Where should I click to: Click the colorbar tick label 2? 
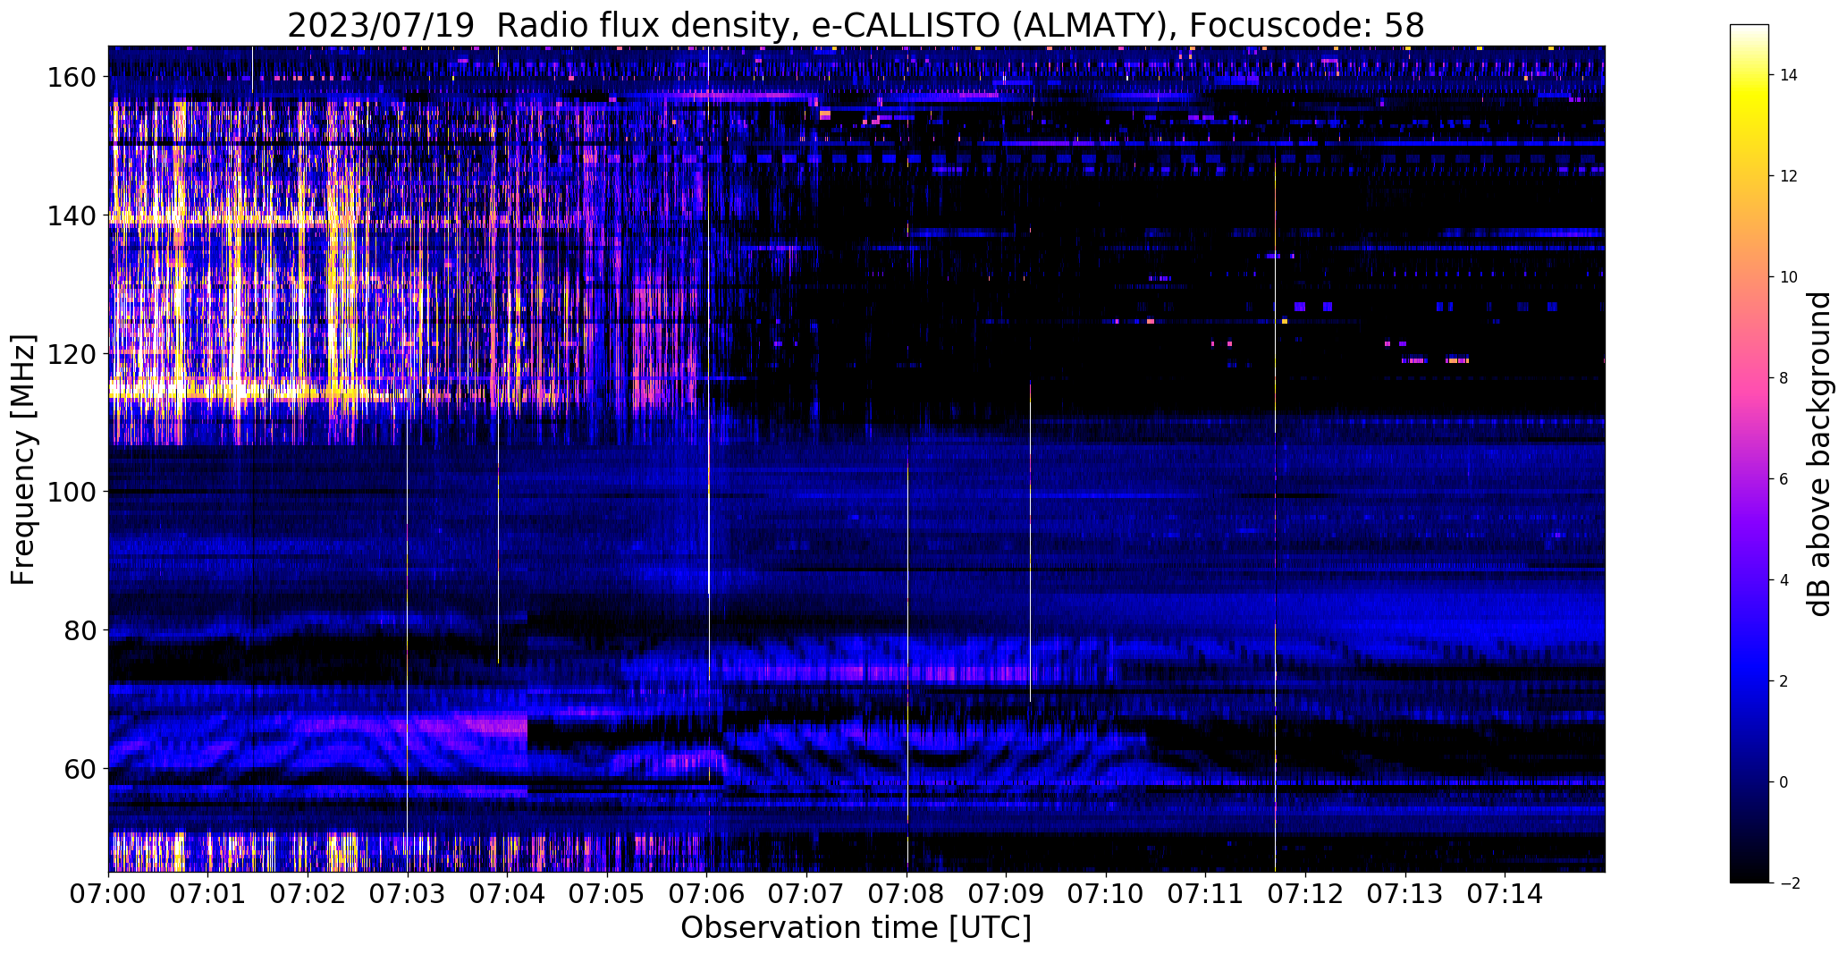1784,681
